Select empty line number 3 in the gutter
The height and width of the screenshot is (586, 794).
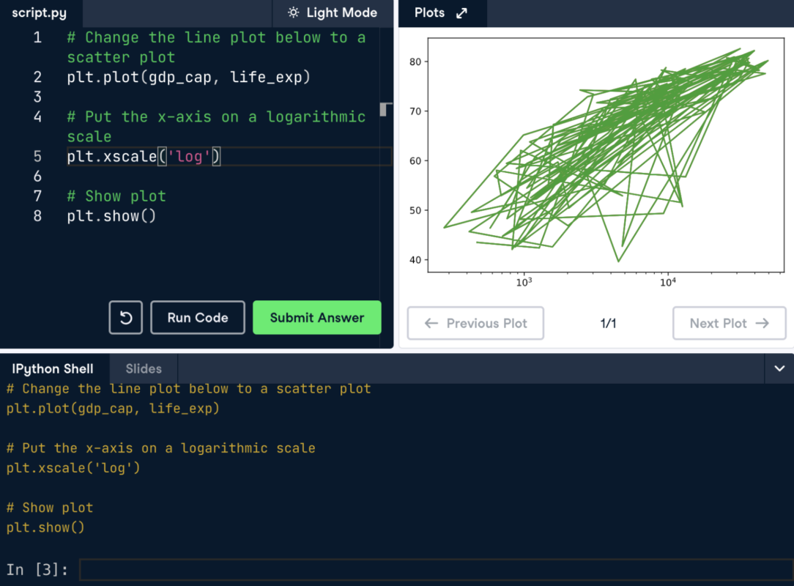[37, 97]
